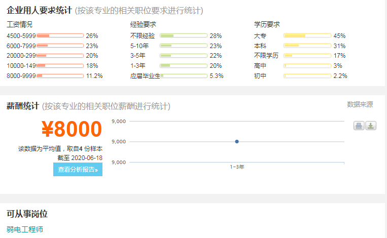Click the 26% salary percentage

click(92, 36)
